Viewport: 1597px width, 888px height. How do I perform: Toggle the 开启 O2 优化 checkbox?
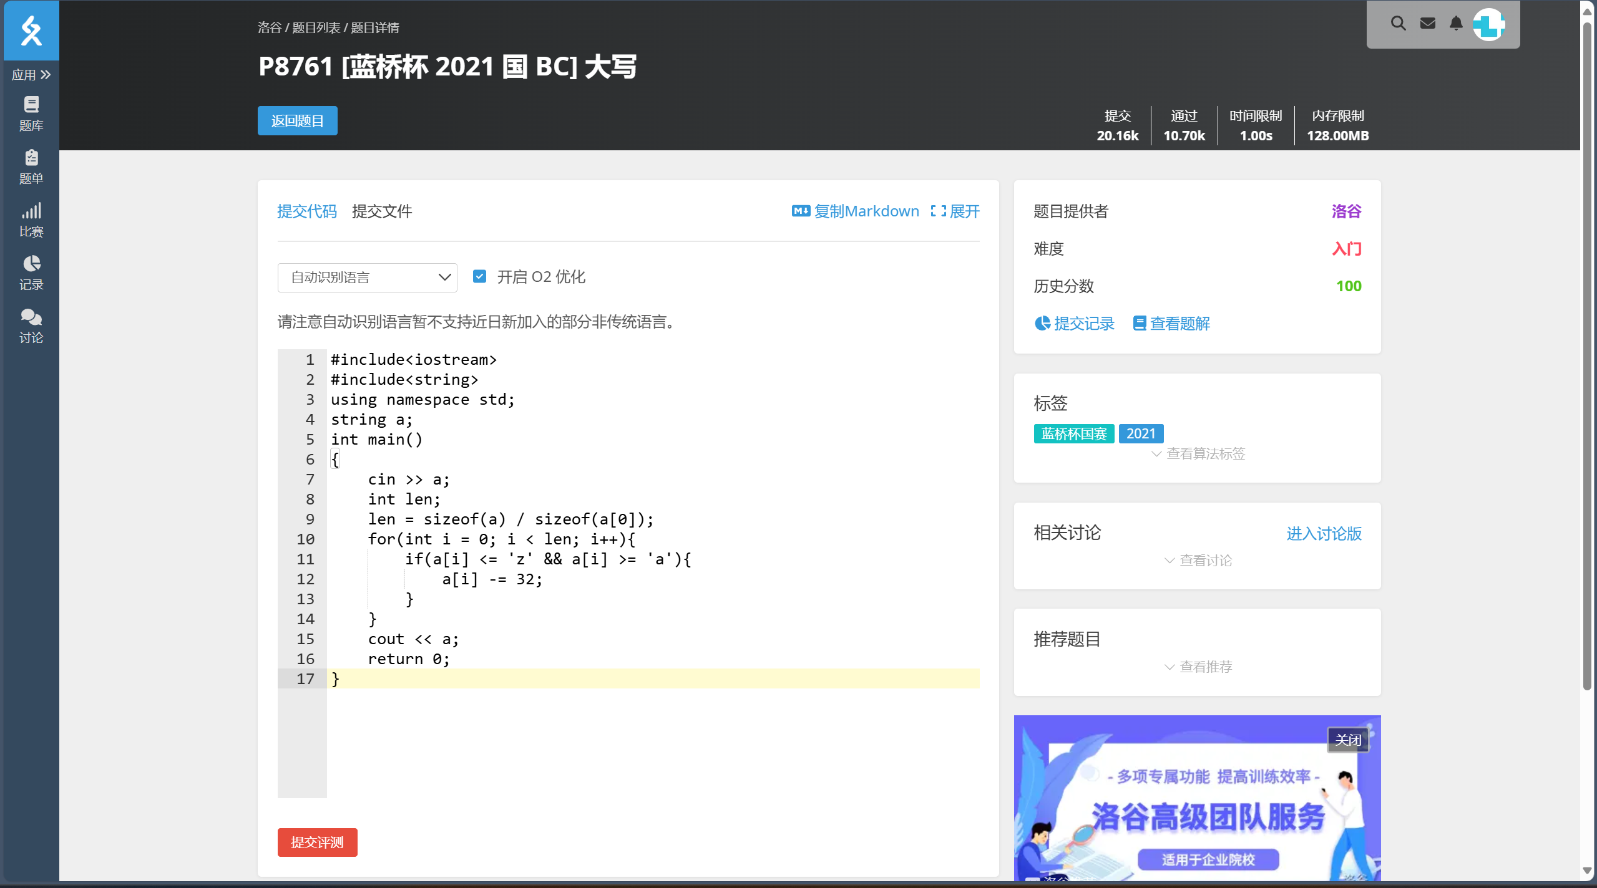[x=479, y=276]
